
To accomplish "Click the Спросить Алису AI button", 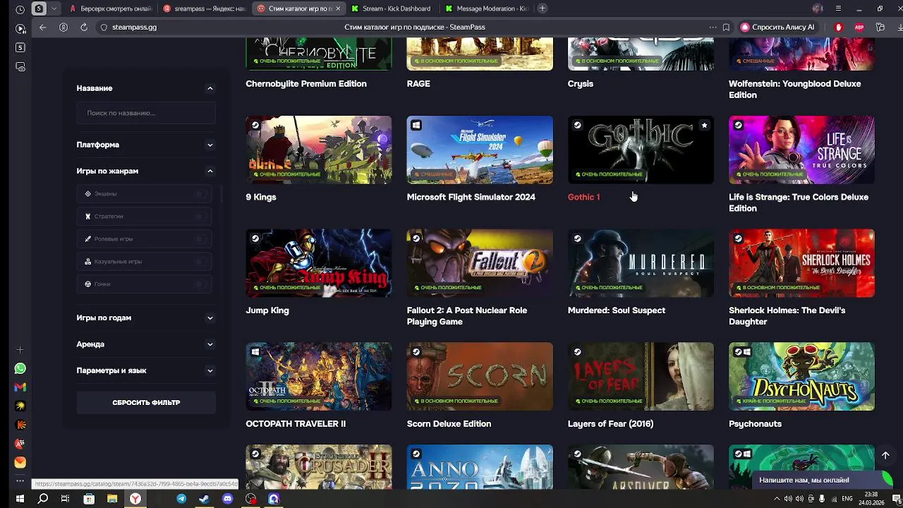I will pos(777,27).
